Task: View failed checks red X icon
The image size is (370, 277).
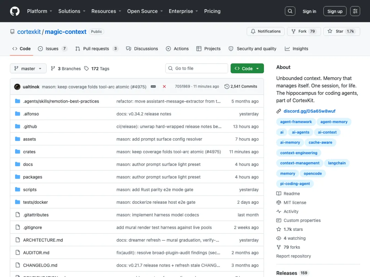Action: click(x=164, y=87)
